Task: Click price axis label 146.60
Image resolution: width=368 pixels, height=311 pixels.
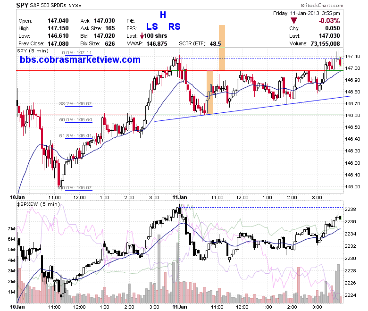Action: pos(352,115)
